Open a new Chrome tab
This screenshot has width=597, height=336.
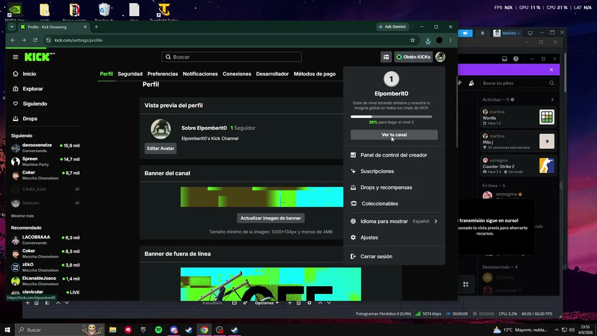coord(97,27)
